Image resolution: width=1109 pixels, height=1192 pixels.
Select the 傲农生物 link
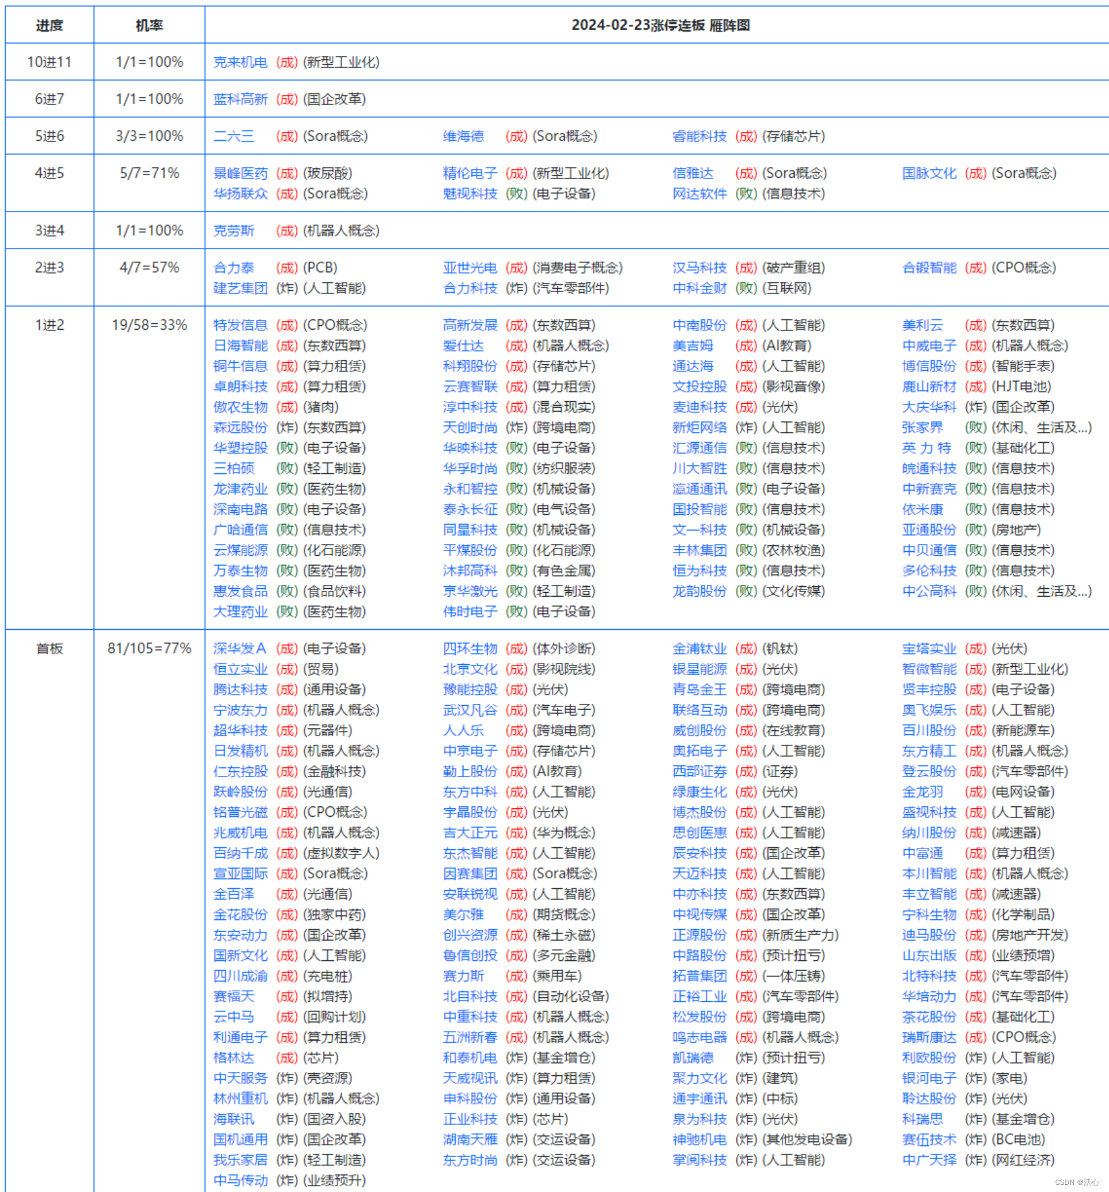coord(240,407)
